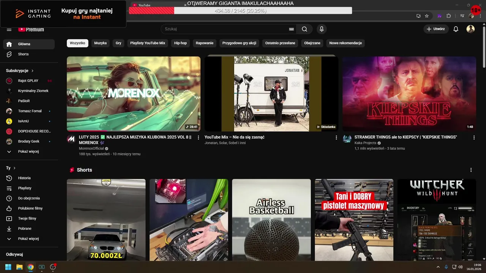Open the purple extension icon

439,16
